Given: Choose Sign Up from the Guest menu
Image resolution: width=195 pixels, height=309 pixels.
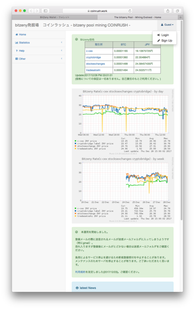Looking at the screenshot, I should click(x=165, y=41).
